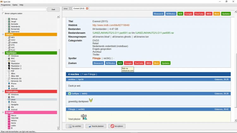Select Windows icon under Spelletjes
Image resolution: width=237 pixels, height=133 pixels.
[x=9, y=56]
